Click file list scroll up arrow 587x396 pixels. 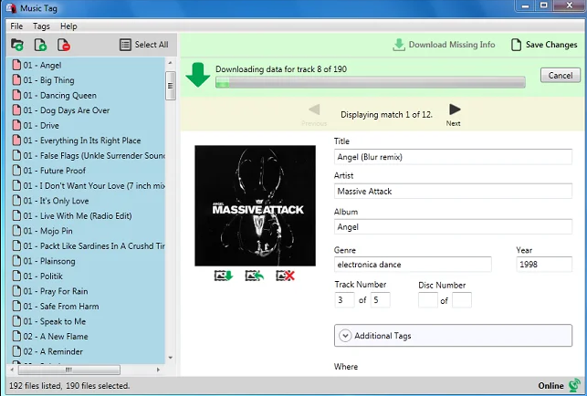tap(171, 63)
